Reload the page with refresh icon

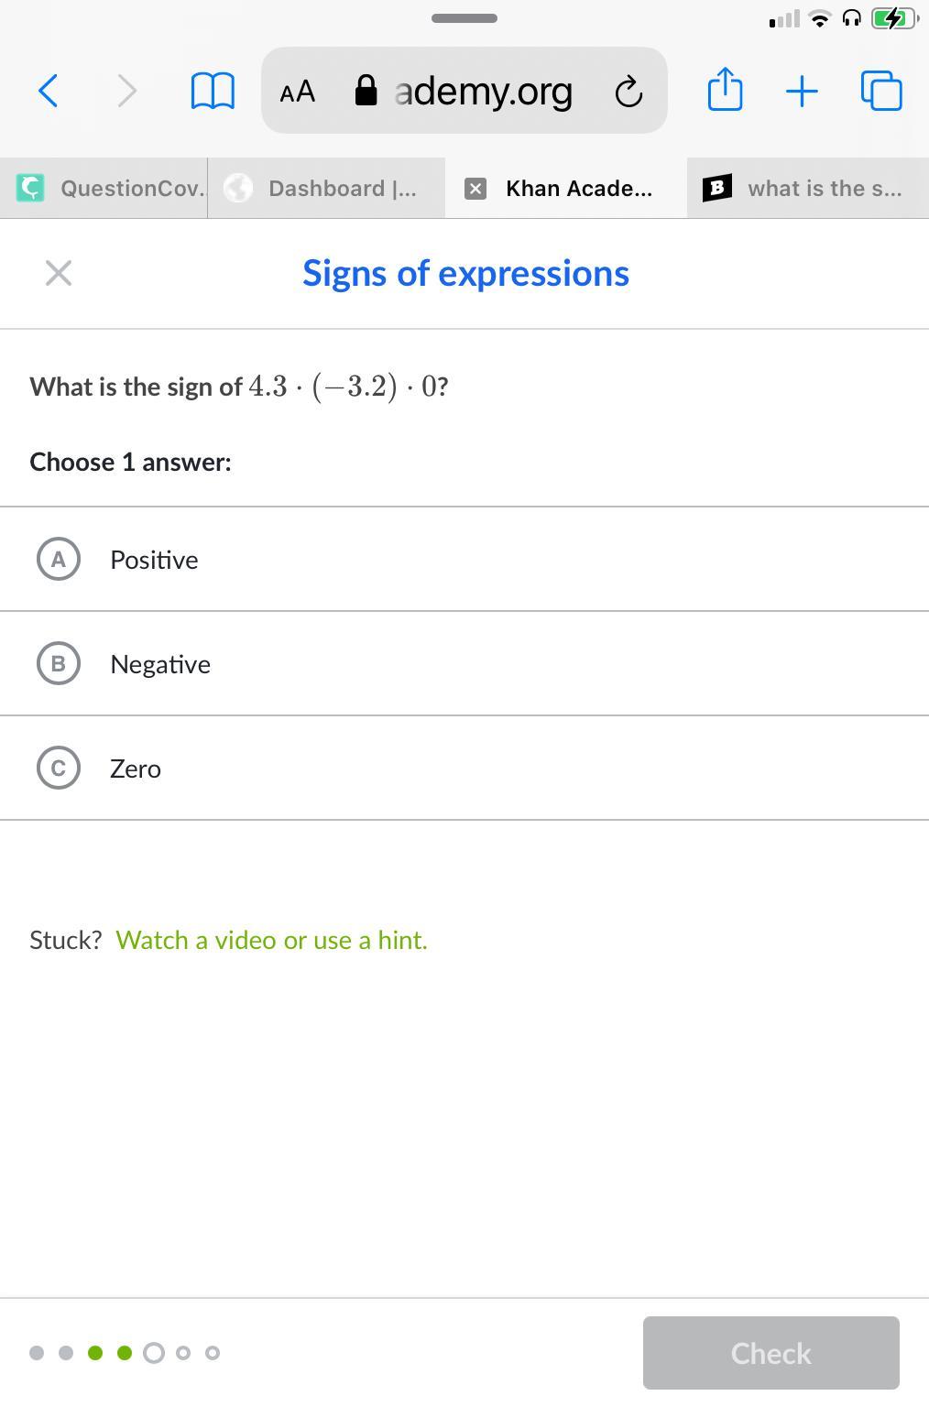pyautogui.click(x=628, y=92)
